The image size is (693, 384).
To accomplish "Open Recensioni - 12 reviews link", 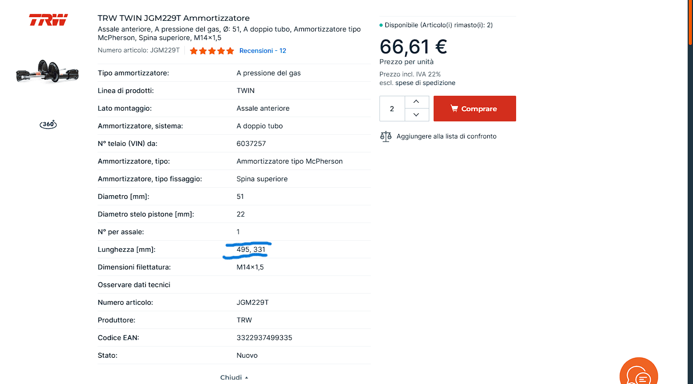I will point(263,51).
